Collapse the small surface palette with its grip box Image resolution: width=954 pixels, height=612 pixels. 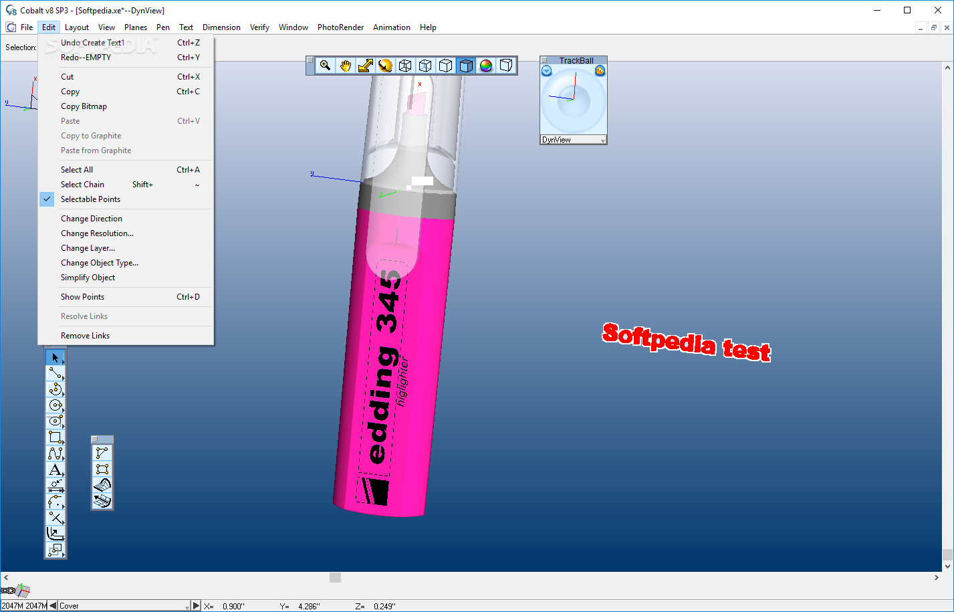click(95, 439)
